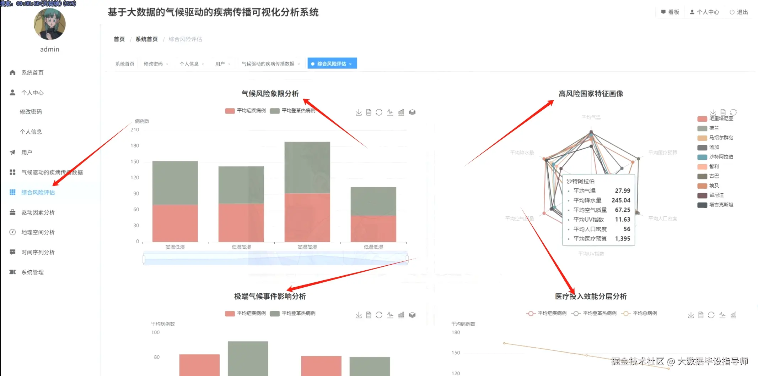Switch 医疗投入效能分层分析 chart to line type
This screenshot has height=376, width=758.
click(x=722, y=315)
